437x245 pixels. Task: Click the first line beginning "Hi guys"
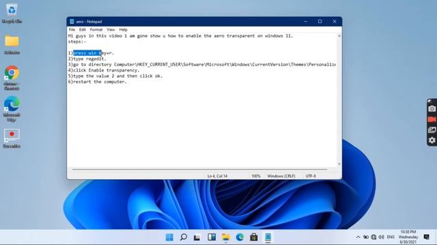coord(180,36)
